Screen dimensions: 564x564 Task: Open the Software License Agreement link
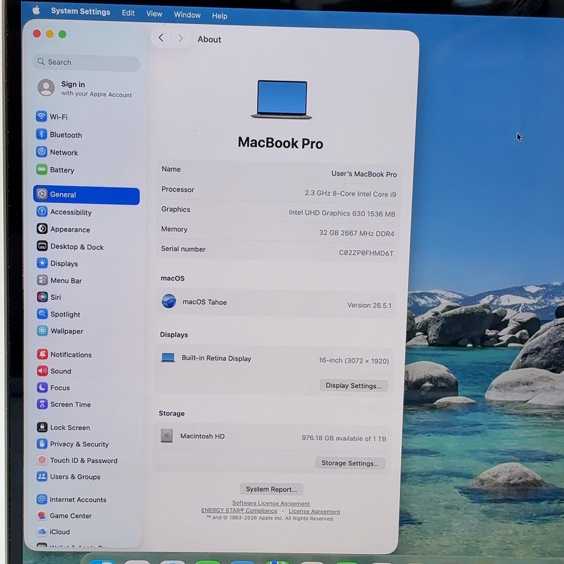271,504
